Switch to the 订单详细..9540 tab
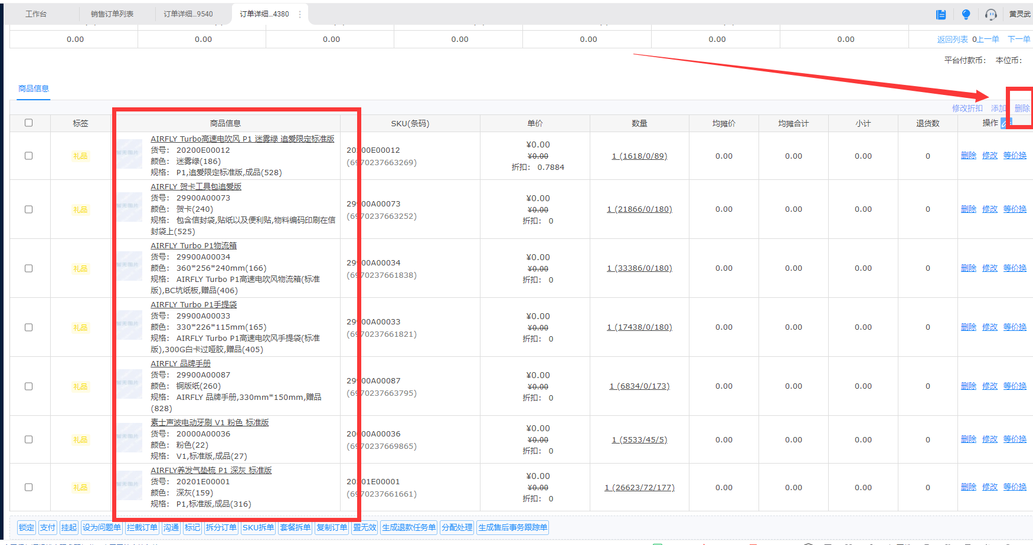The height and width of the screenshot is (545, 1033). (188, 14)
